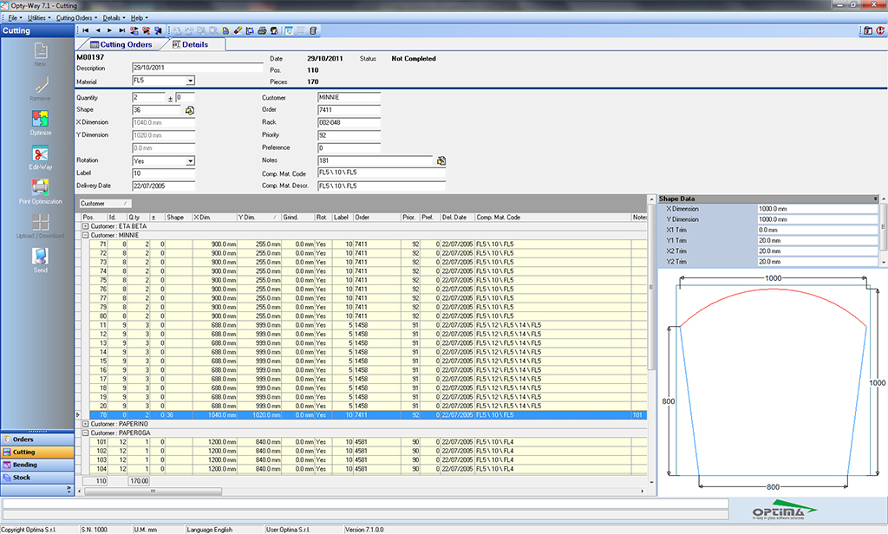888x534 pixels.
Task: Click the New document sidebar icon
Action: (40, 50)
